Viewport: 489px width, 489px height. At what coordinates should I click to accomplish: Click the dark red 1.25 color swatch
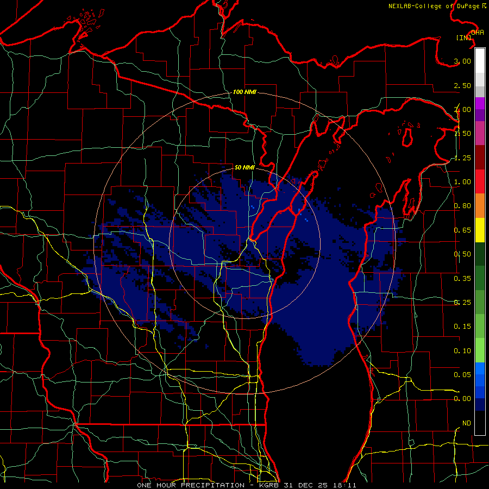click(x=480, y=158)
